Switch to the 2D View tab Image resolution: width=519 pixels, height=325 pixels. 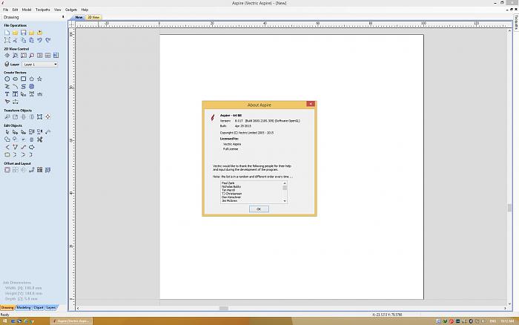93,17
